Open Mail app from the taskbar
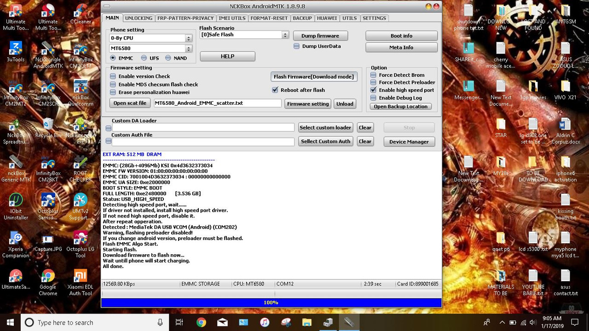 [x=222, y=322]
